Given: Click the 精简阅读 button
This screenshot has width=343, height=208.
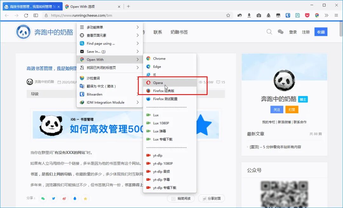Looking at the screenshot, I should coord(181,198).
